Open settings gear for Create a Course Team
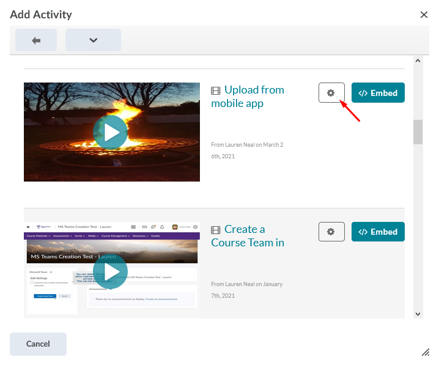The width and height of the screenshot is (439, 368). coord(331,232)
